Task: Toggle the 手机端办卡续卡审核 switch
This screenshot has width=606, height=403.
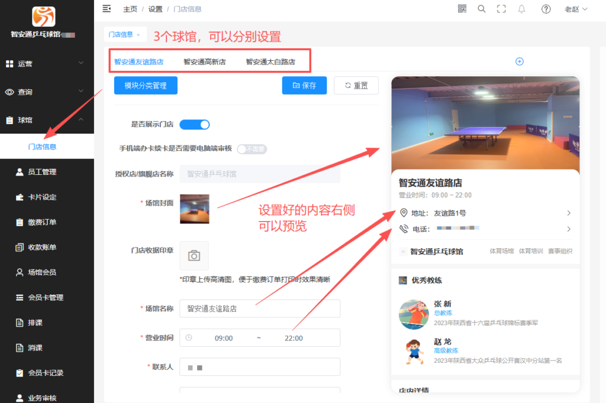Action: click(x=252, y=149)
